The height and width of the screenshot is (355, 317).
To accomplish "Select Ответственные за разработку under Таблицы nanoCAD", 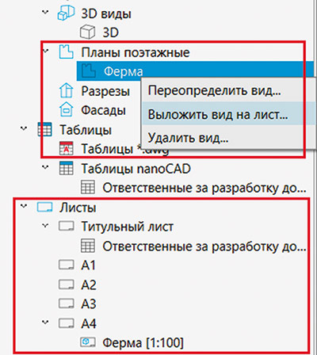I will 204,188.
